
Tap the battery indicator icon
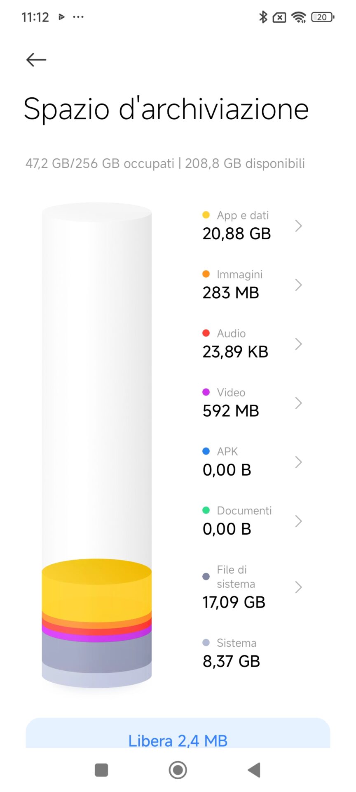pyautogui.click(x=323, y=17)
